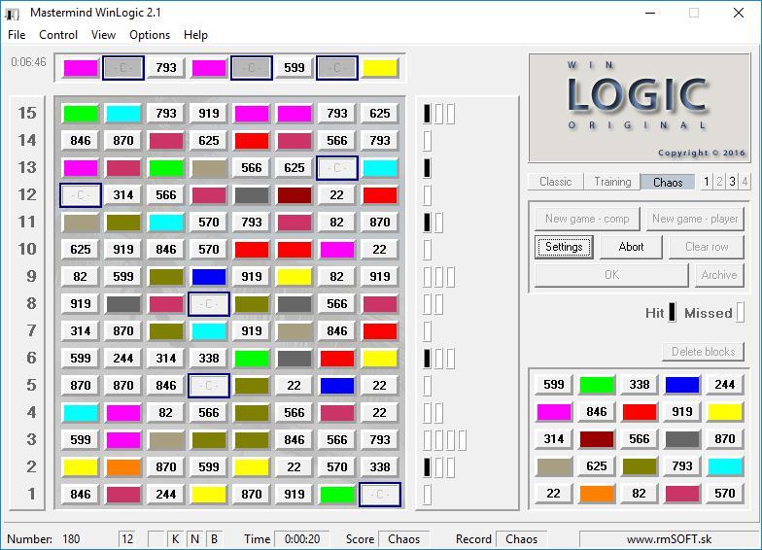The width and height of the screenshot is (762, 550).
Task: Choose the 793 number block in the palette
Action: pyautogui.click(x=682, y=466)
